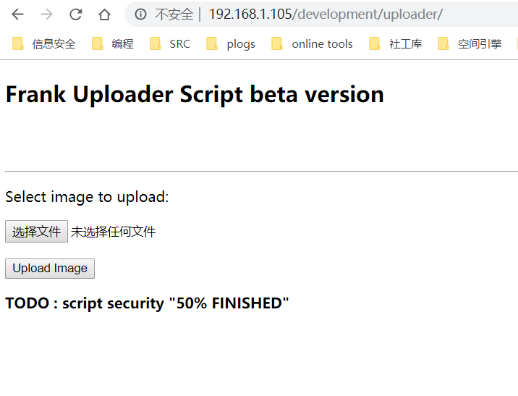The image size is (518, 396).
Task: View site info via the not-secure icon
Action: pos(140,14)
